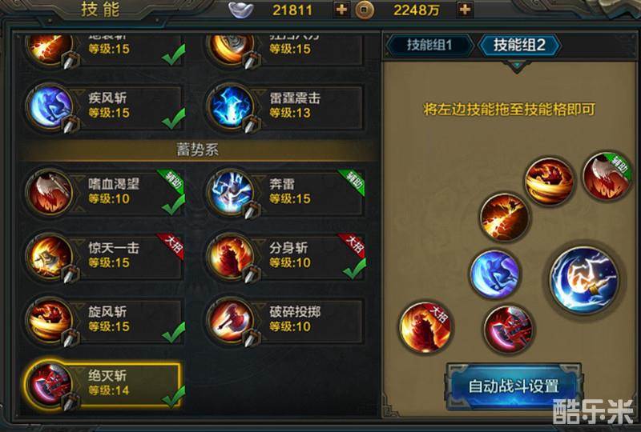This screenshot has width=641, height=432.
Task: Switch to 技能组2 tab
Action: click(x=519, y=45)
